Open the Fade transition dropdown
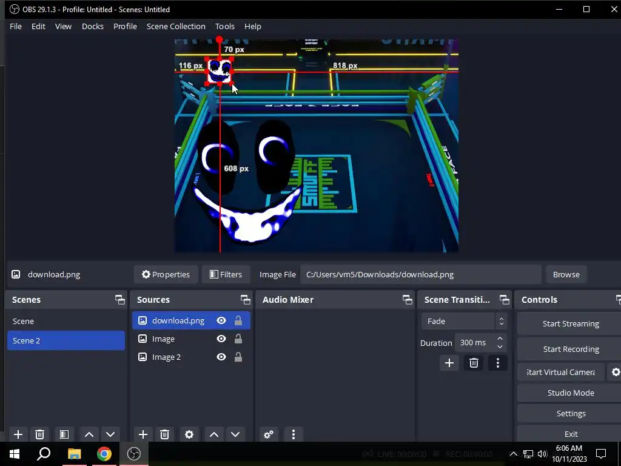This screenshot has width=621, height=466. 464,321
